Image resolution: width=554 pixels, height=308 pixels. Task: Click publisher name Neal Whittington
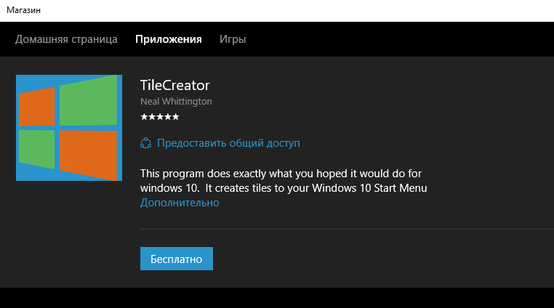pyautogui.click(x=176, y=102)
